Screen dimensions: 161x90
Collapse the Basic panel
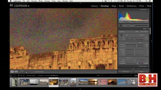[148, 29]
